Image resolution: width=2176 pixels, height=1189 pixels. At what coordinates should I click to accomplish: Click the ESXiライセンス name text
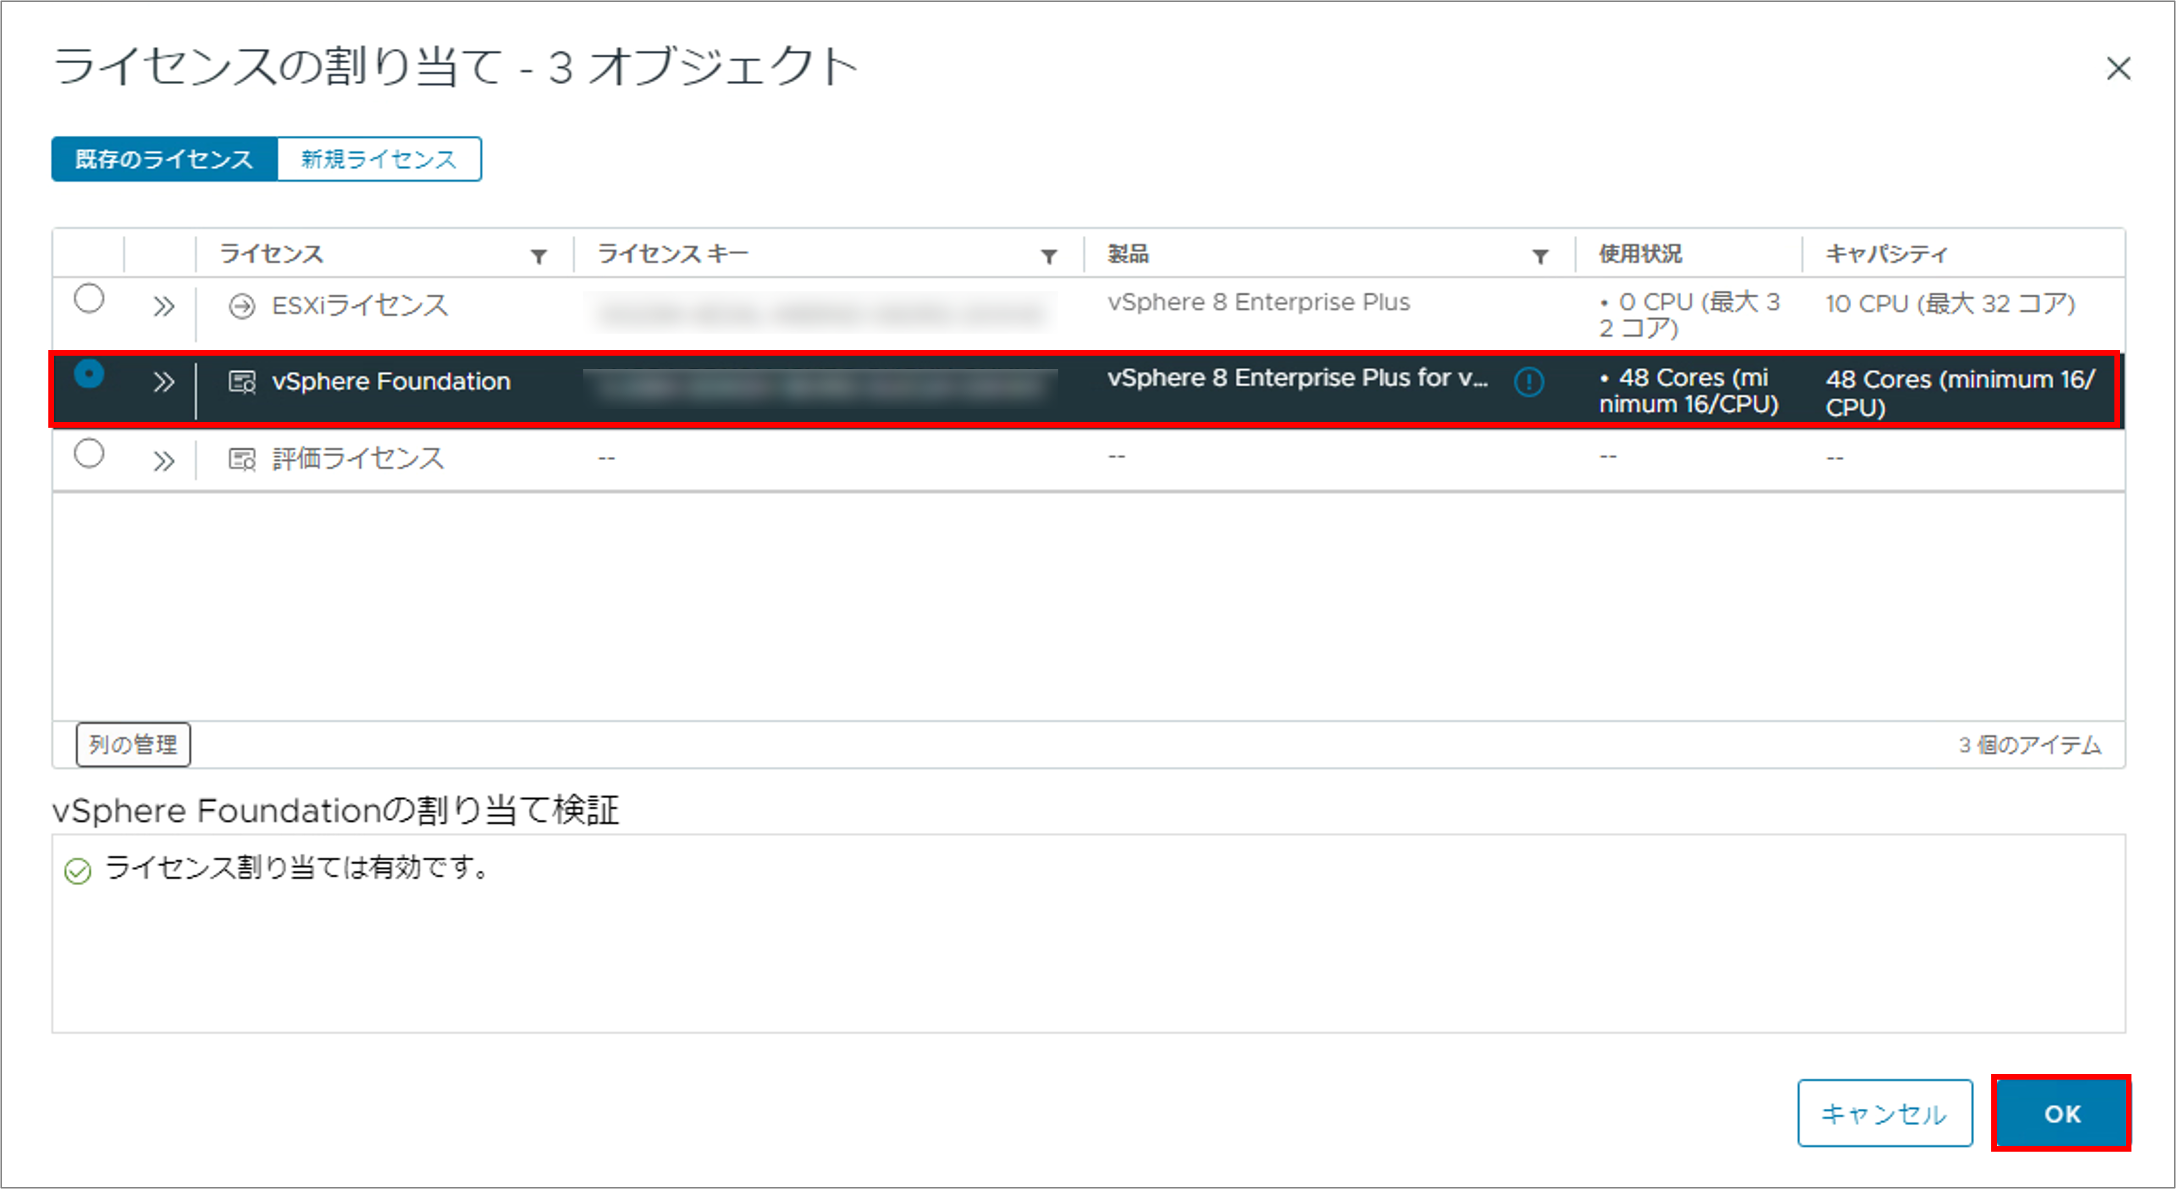click(x=360, y=306)
